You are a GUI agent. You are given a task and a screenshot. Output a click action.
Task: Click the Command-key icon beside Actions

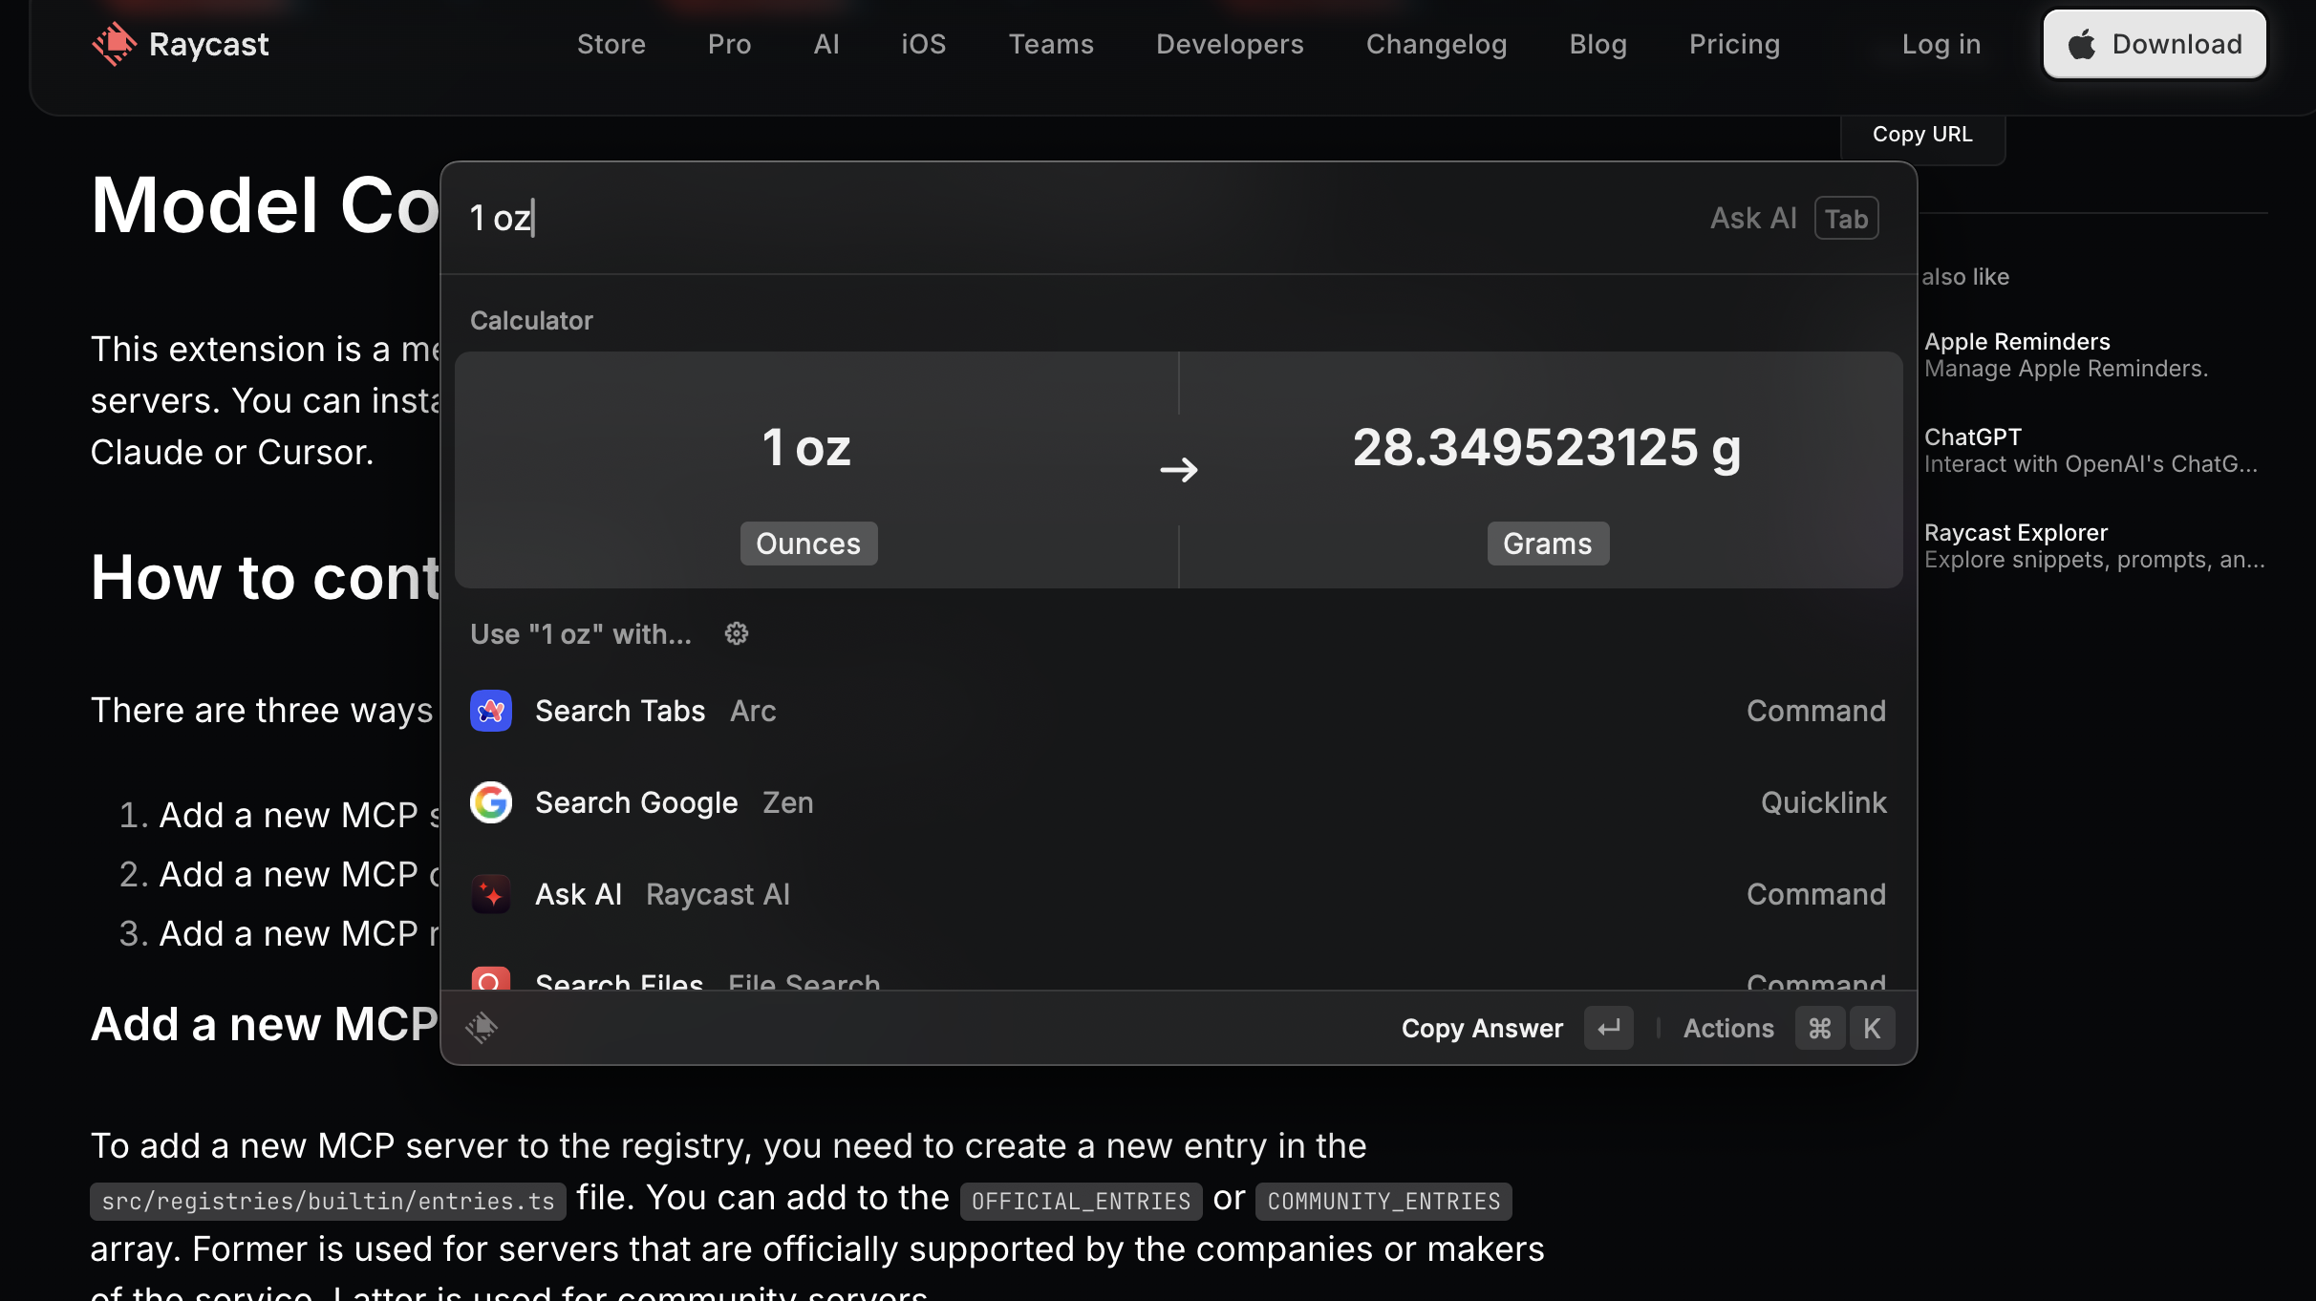pos(1819,1028)
